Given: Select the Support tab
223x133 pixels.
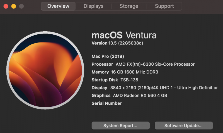Looking at the screenshot, I should pyautogui.click(x=164, y=6).
